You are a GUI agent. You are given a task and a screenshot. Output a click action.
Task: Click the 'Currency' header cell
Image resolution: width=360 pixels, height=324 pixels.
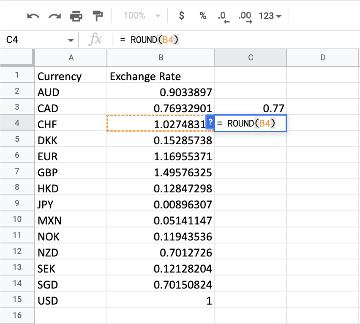pyautogui.click(x=71, y=75)
